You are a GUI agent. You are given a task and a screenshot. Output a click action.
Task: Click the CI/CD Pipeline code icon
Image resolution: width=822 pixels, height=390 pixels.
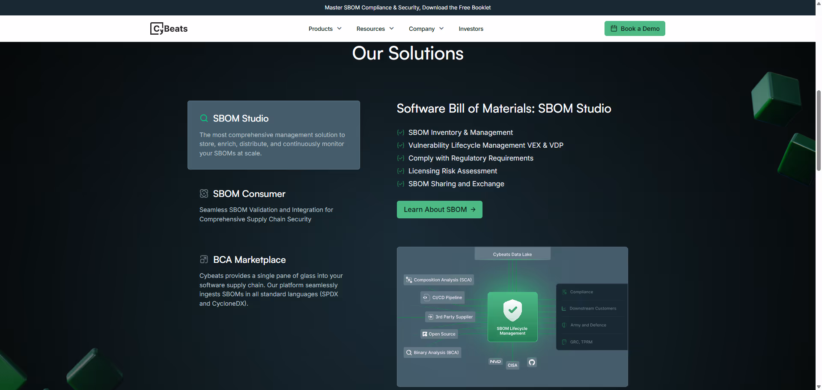pyautogui.click(x=426, y=298)
